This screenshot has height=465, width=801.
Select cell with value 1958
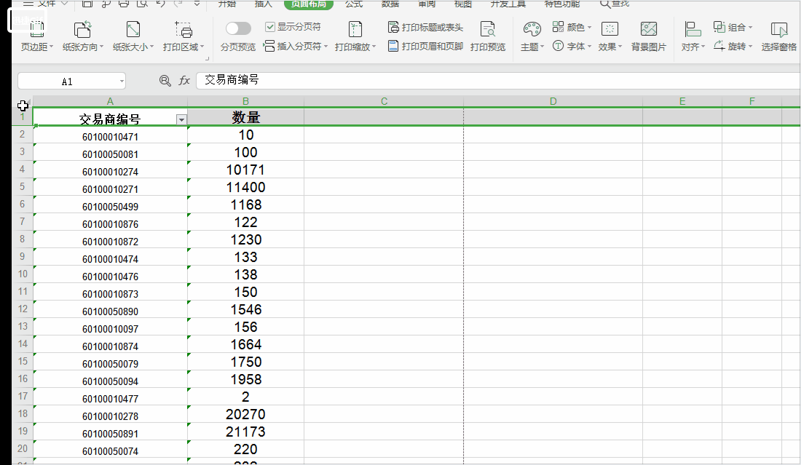[x=245, y=379]
